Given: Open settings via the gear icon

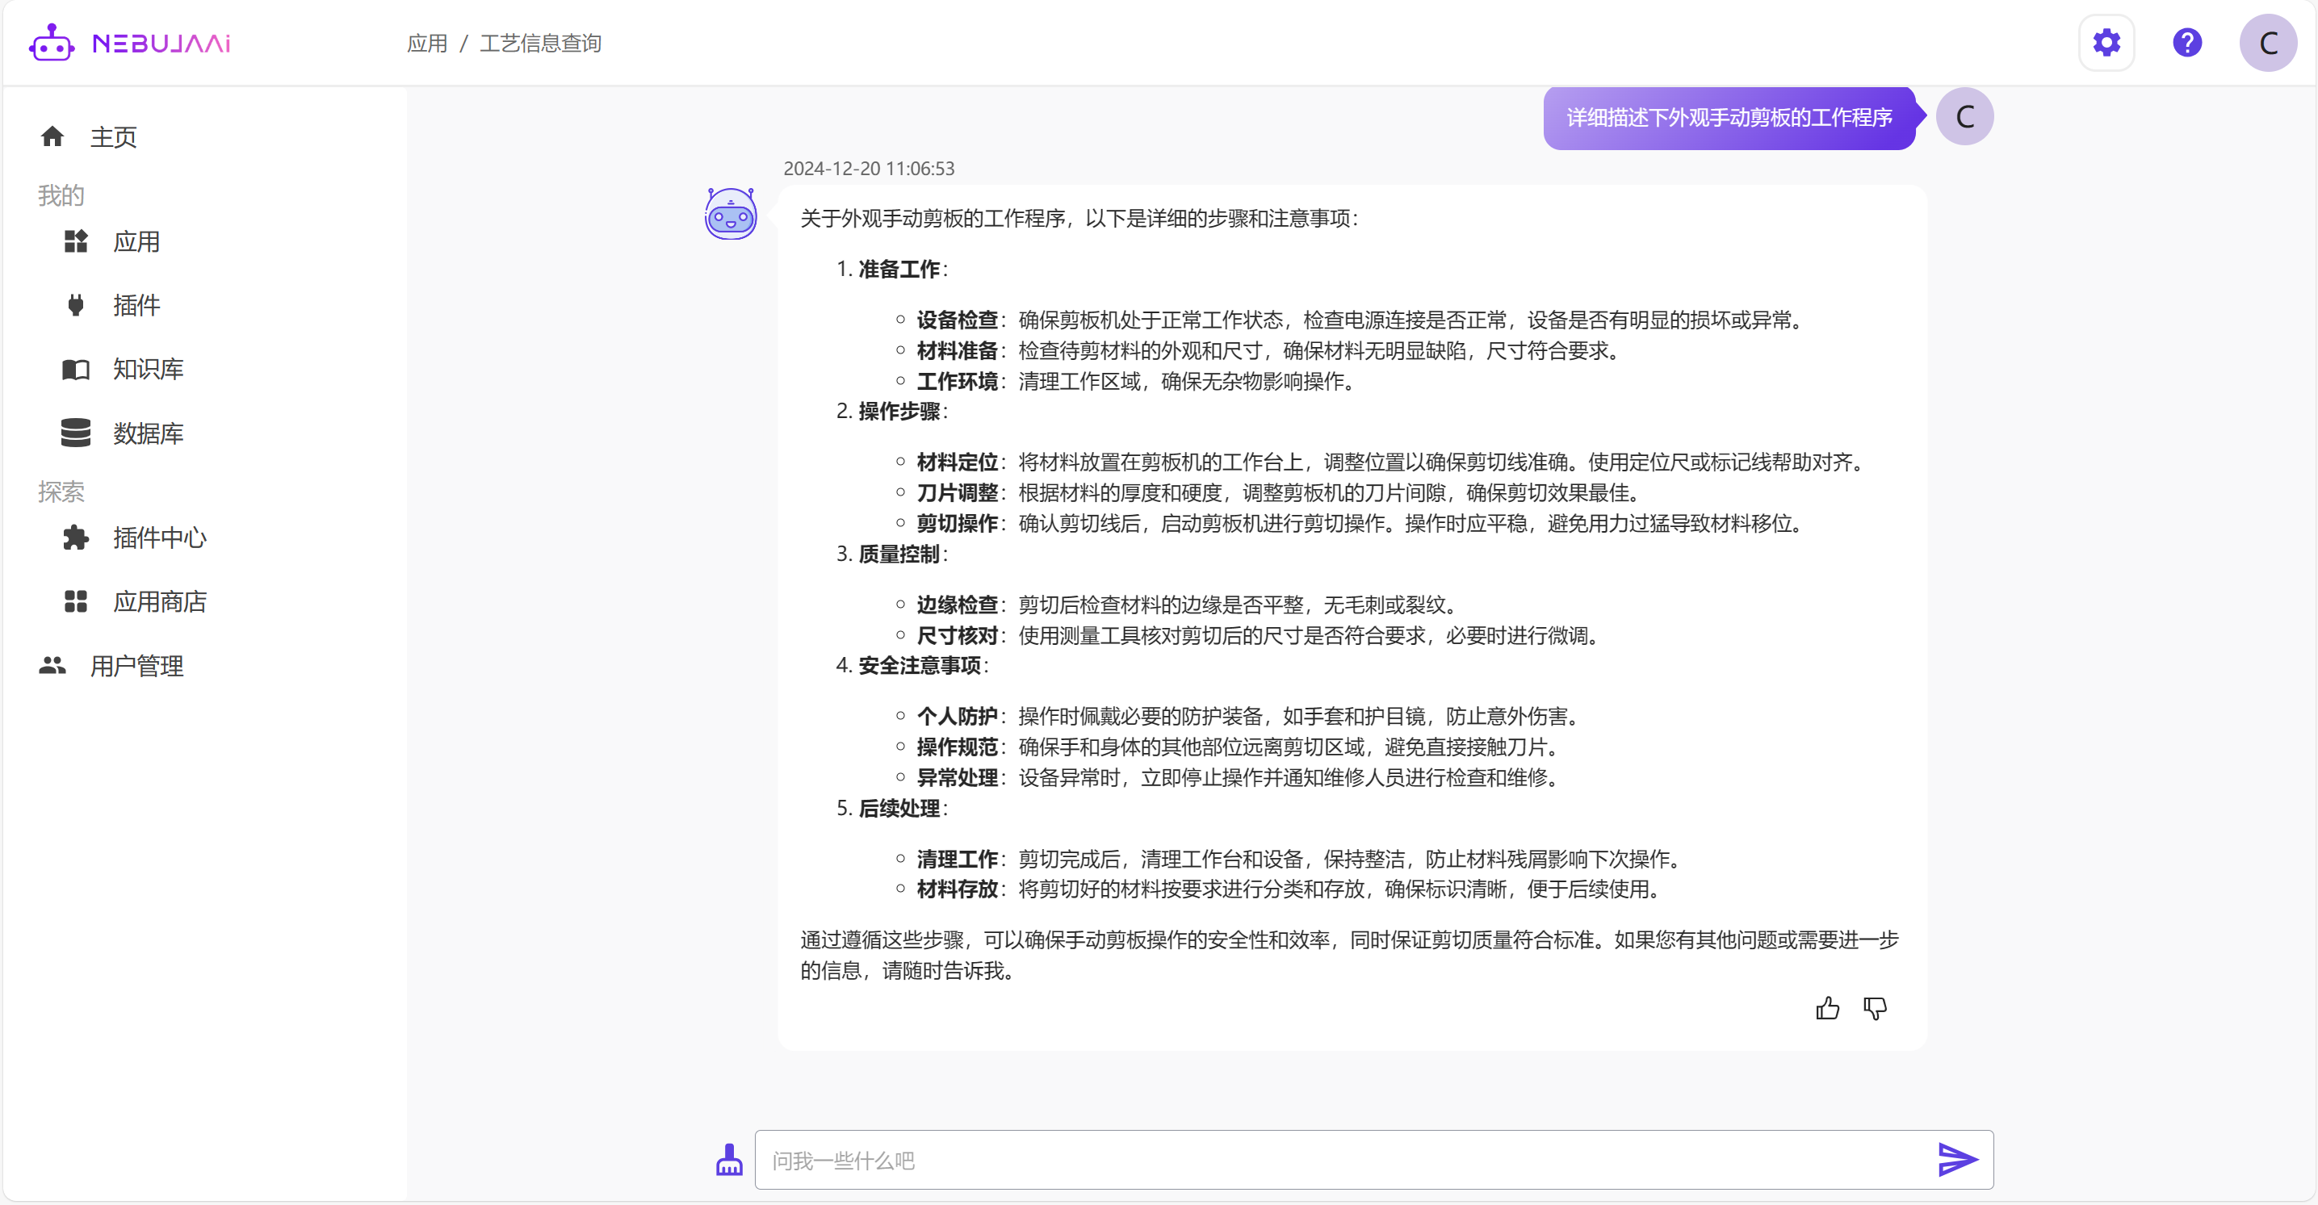Looking at the screenshot, I should (2106, 42).
